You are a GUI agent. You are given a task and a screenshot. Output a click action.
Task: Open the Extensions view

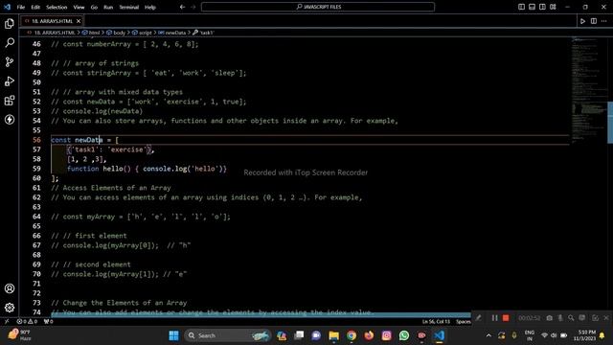pos(10,101)
